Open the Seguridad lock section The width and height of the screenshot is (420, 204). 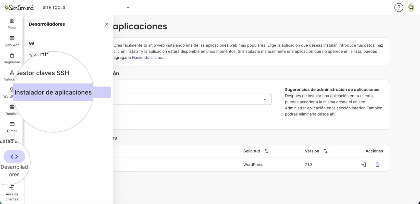[12, 58]
